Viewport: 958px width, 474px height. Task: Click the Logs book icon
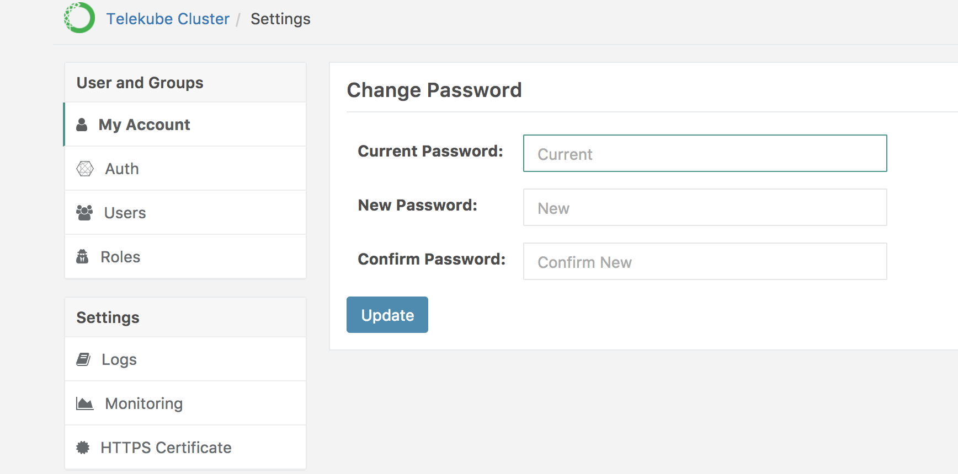click(83, 359)
